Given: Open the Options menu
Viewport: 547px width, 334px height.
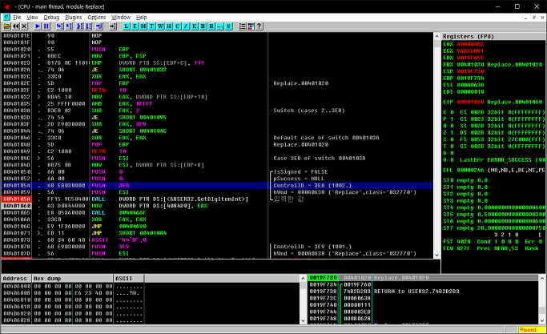Looking at the screenshot, I should [97, 17].
